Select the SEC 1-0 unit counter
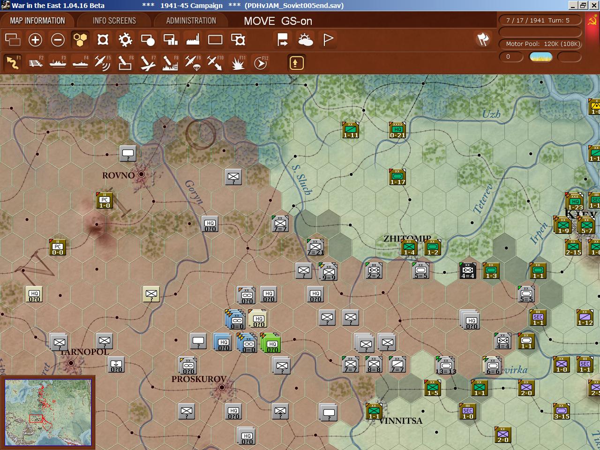This screenshot has height=450, width=600. [468, 411]
